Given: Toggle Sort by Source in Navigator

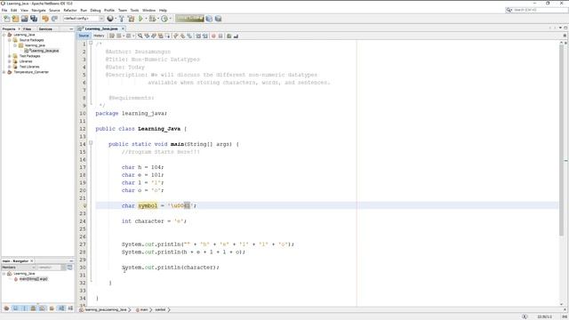Looking at the screenshot, I should (x=70, y=308).
